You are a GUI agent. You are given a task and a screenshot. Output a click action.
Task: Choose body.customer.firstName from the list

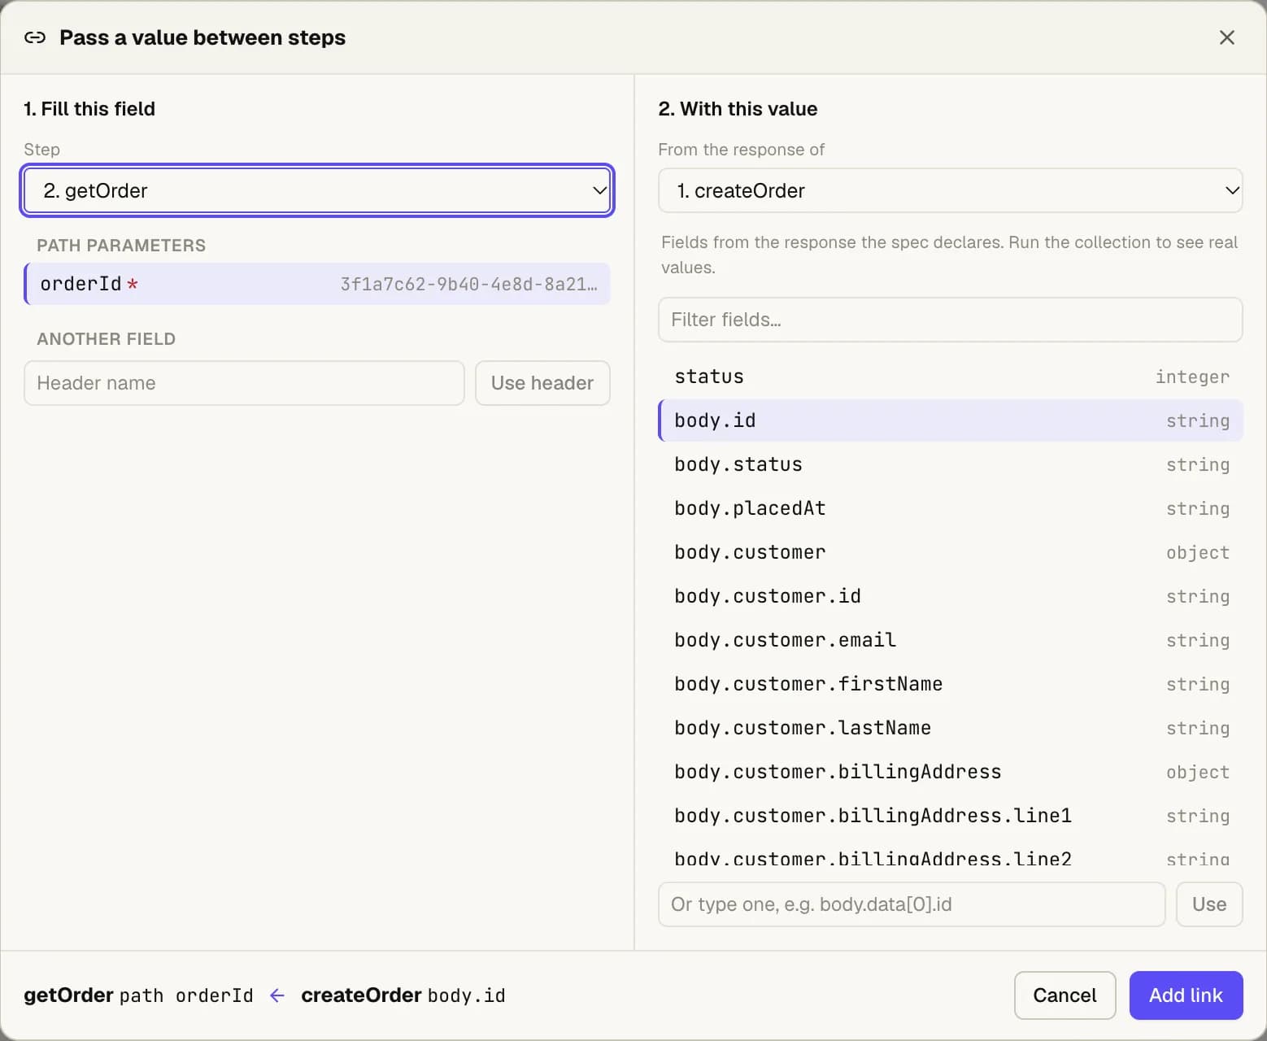tap(950, 684)
